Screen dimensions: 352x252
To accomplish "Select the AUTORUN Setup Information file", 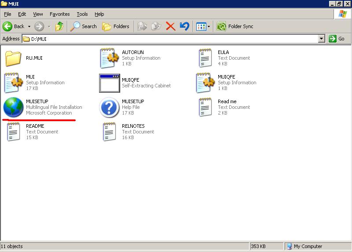I will point(109,58).
